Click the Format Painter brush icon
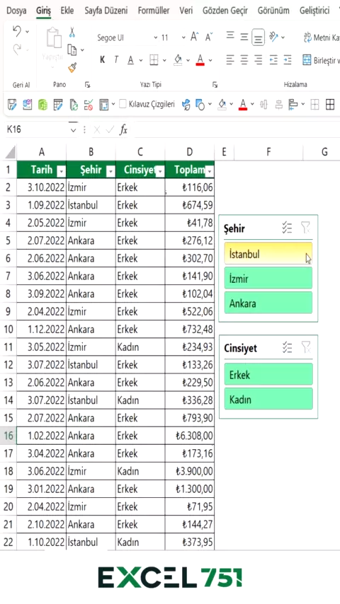 72,68
